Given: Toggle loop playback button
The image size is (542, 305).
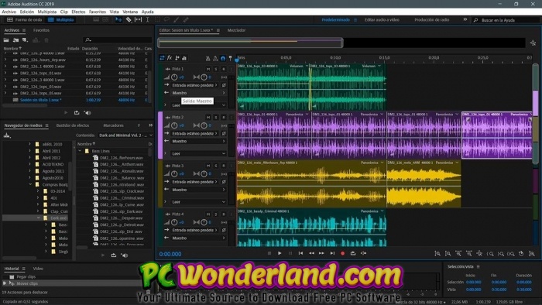Looking at the screenshot, I should click(x=353, y=253).
